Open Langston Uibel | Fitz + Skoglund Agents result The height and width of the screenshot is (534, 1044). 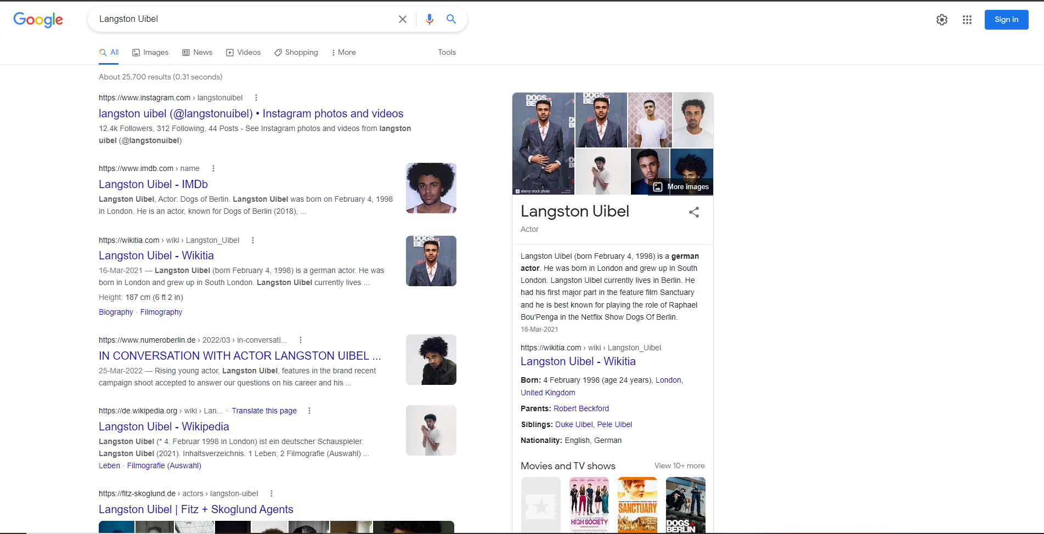tap(196, 509)
